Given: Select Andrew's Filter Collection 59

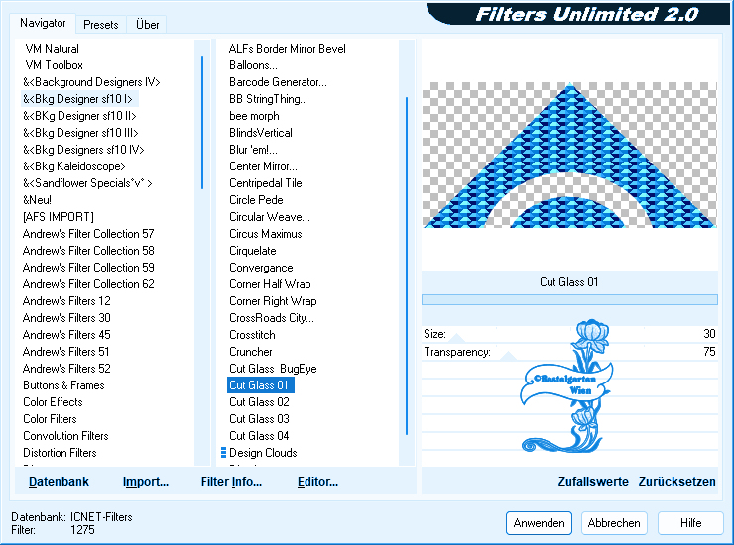Looking at the screenshot, I should [x=88, y=268].
